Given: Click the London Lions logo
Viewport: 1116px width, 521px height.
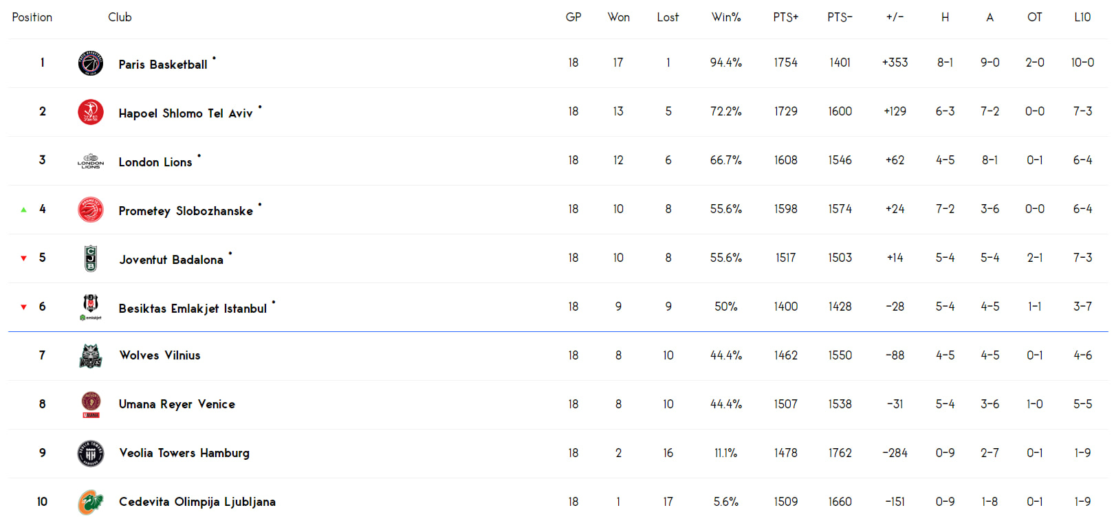Looking at the screenshot, I should [91, 161].
